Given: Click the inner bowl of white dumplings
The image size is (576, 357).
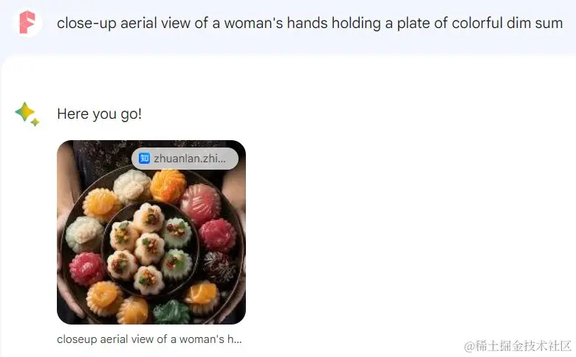Looking at the screenshot, I should point(151,249).
